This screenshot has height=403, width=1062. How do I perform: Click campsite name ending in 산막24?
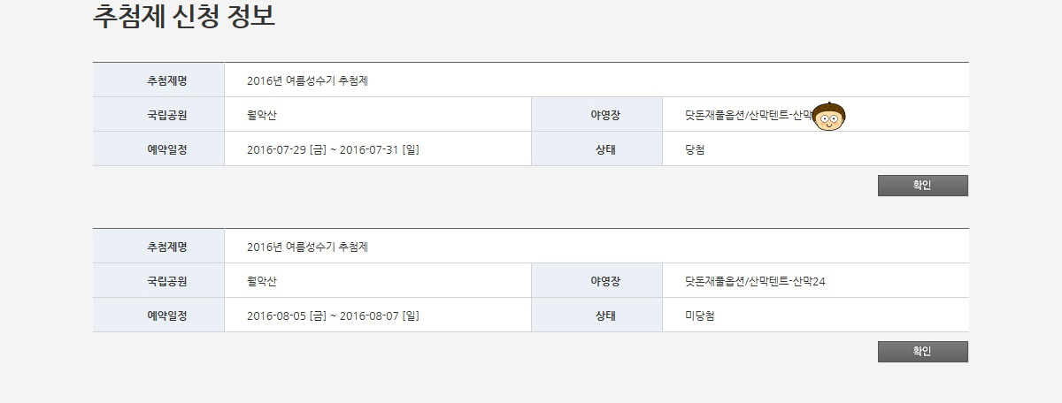click(754, 281)
